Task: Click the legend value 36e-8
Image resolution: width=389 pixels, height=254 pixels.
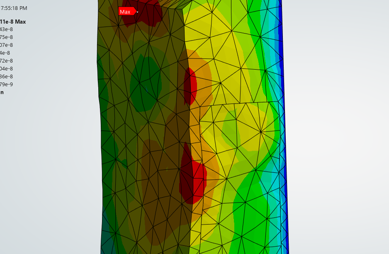Action: click(x=7, y=77)
